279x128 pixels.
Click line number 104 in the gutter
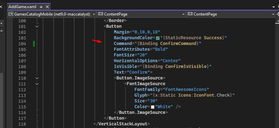click(22, 44)
